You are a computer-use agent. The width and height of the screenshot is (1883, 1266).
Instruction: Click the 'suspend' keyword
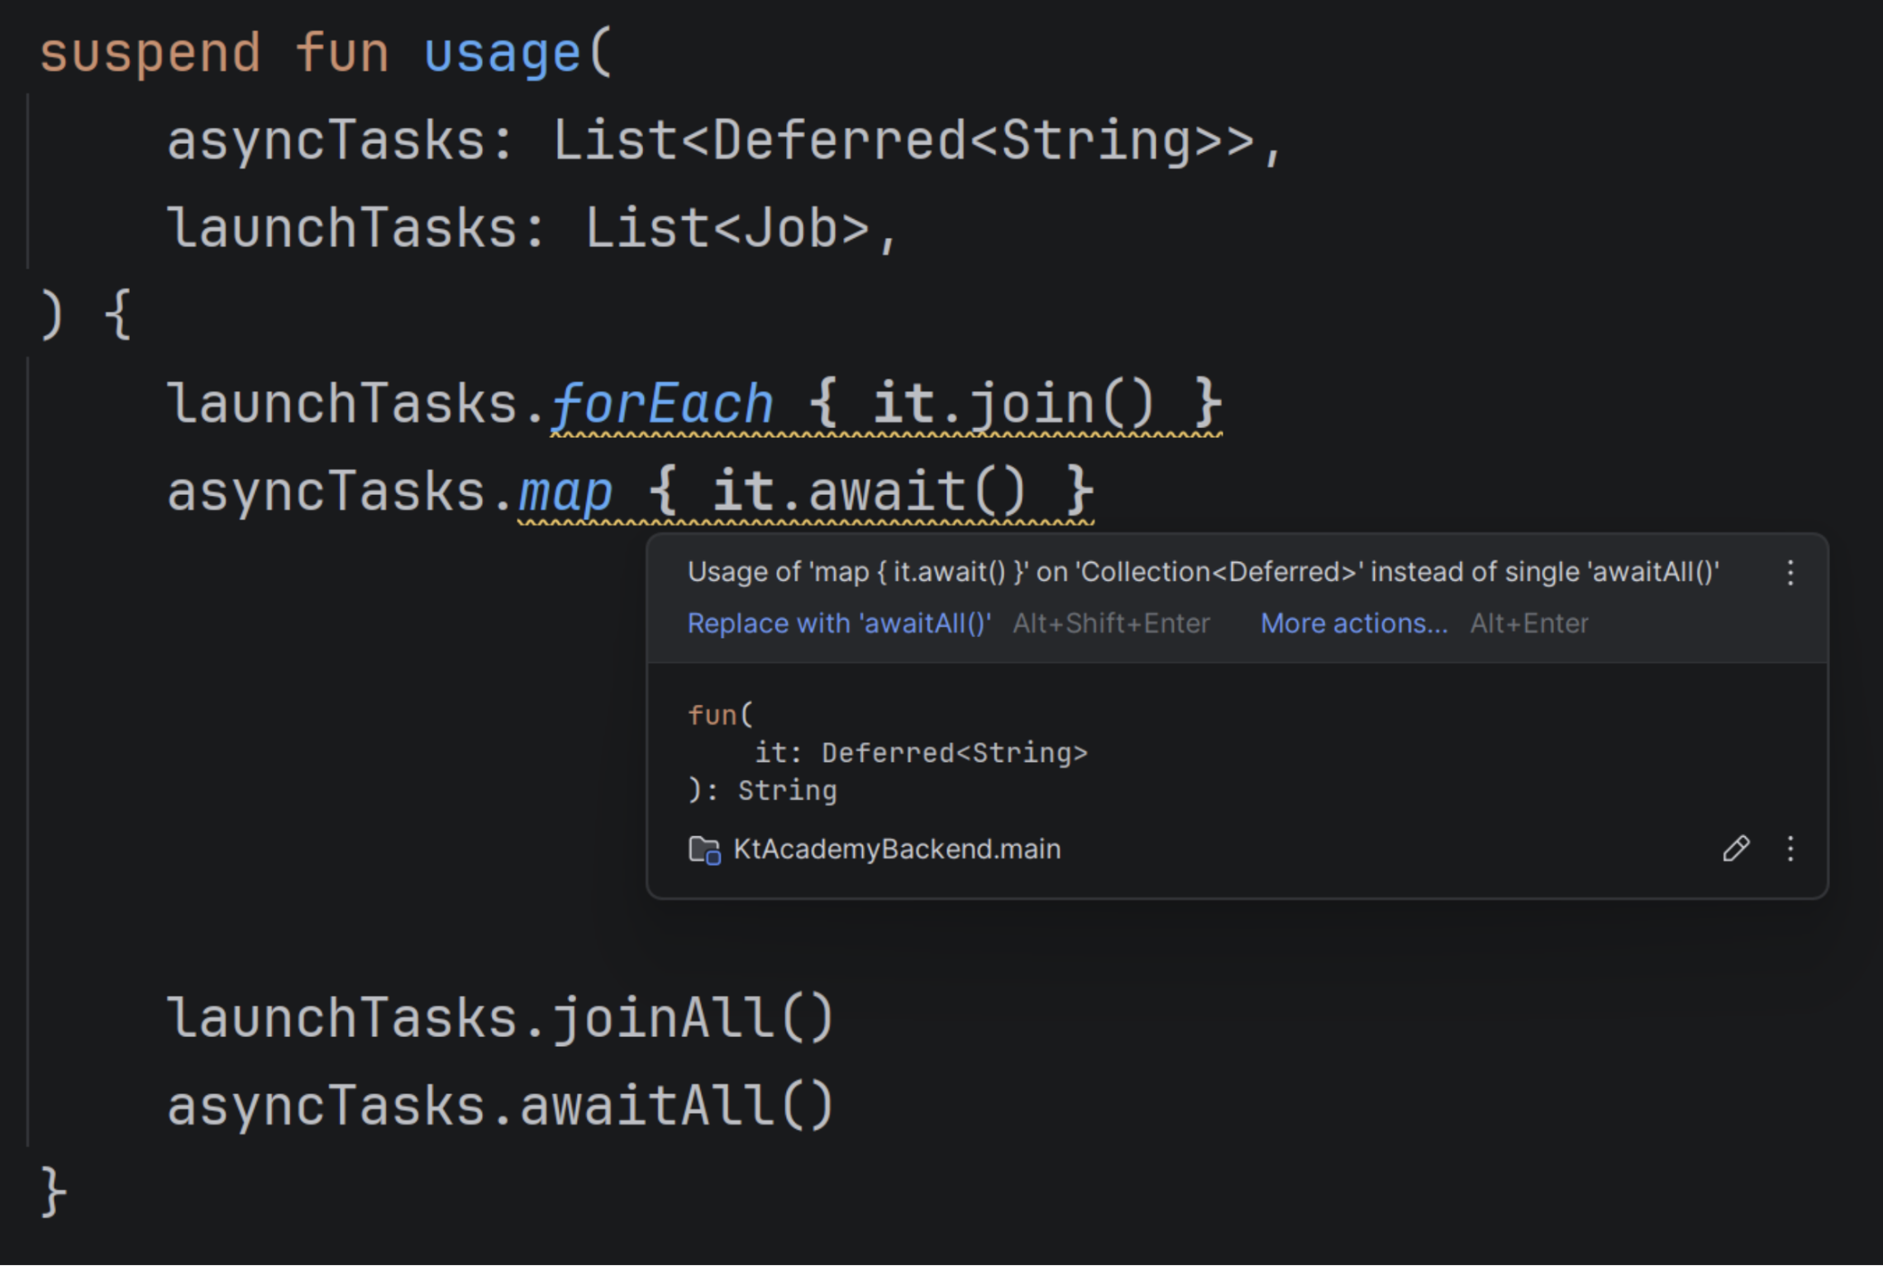click(150, 55)
